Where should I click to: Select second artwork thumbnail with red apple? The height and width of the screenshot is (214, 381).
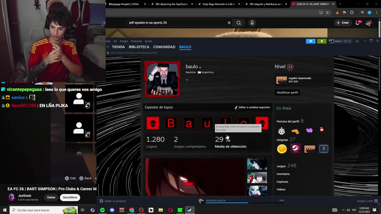point(257,178)
